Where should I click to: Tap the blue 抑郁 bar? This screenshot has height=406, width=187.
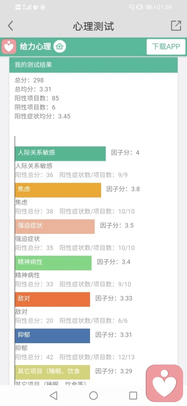click(x=53, y=336)
